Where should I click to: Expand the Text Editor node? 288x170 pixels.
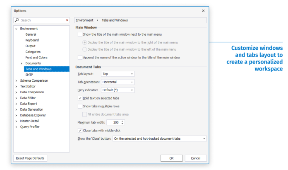17,87
